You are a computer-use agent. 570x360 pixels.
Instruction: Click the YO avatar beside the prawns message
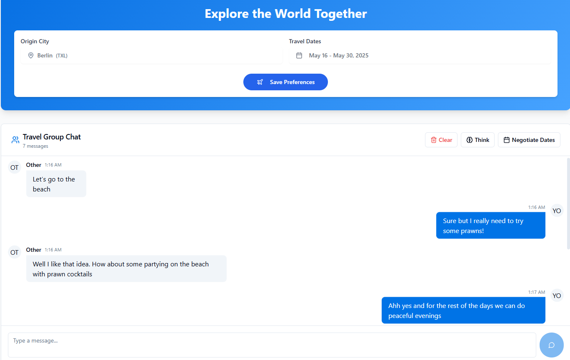point(557,211)
